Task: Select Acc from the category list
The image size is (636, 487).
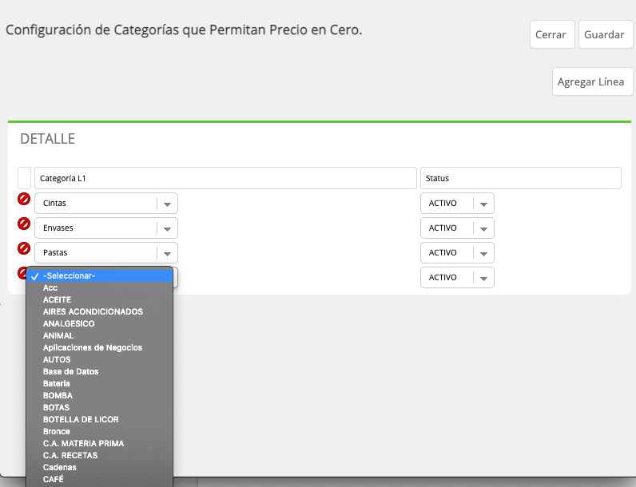Action: [100, 287]
